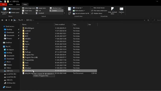Select the Program Files (x86) folder
161x91 pixels.
tap(59, 57)
